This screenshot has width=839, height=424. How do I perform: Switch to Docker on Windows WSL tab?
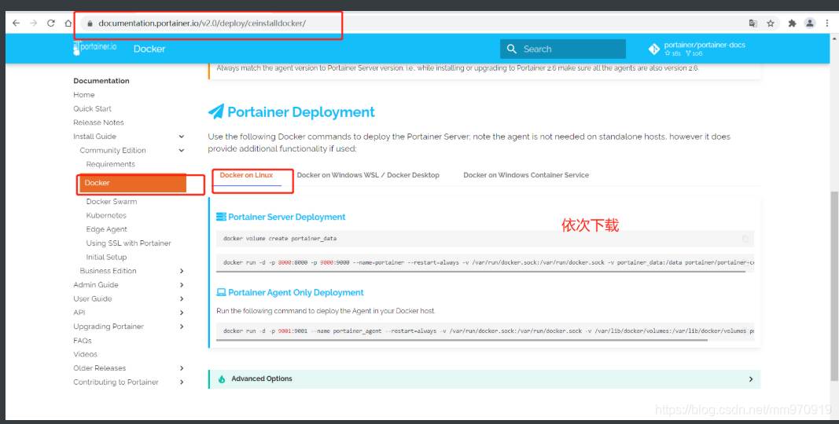coord(368,175)
